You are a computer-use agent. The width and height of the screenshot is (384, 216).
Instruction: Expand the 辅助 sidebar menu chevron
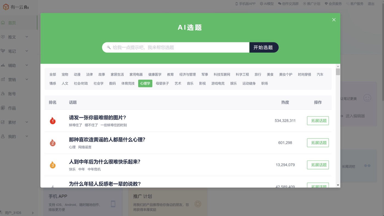[27, 65]
